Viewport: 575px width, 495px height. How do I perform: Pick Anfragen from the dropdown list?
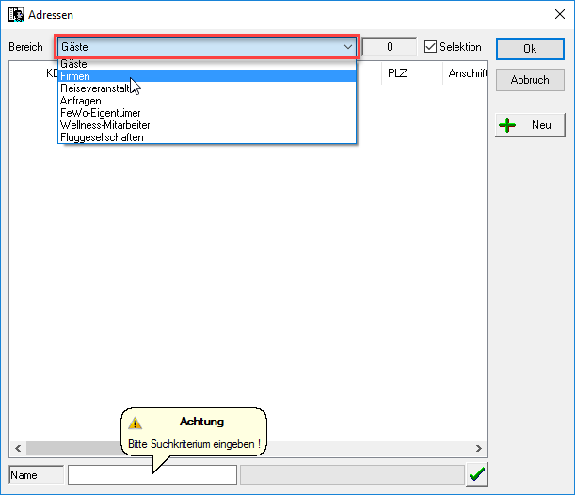(x=207, y=101)
